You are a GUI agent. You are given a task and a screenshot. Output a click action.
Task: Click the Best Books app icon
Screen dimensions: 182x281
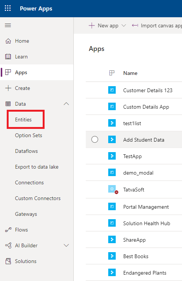(x=112, y=256)
